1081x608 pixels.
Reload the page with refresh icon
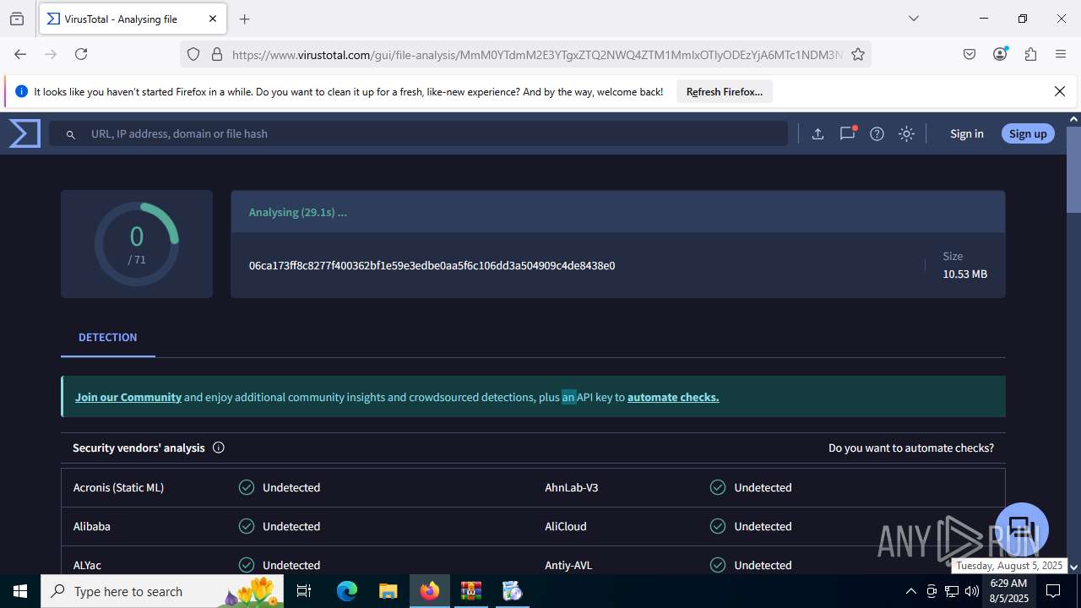pos(81,54)
